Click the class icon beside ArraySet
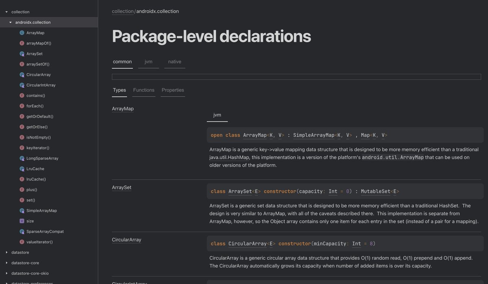The height and width of the screenshot is (284, 488). [22, 54]
